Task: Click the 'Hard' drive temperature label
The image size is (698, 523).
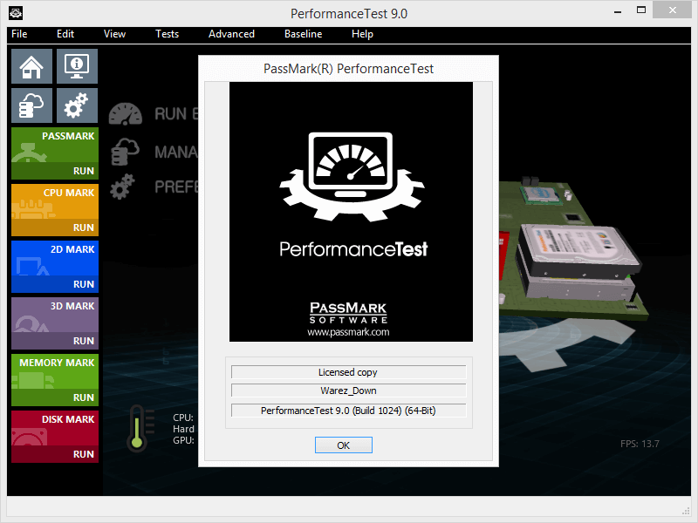Action: coord(183,429)
